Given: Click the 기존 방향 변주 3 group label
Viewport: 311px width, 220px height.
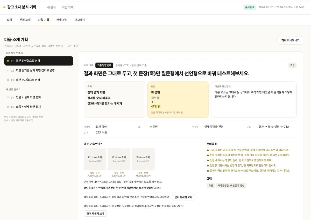Looking at the screenshot, I should tap(15, 53).
